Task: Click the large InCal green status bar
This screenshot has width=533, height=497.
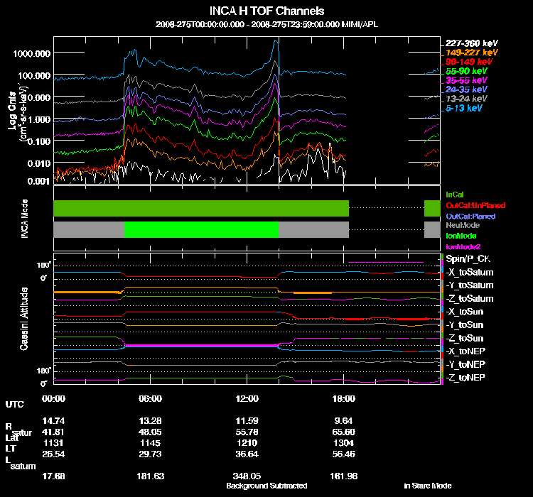Action: (201, 208)
